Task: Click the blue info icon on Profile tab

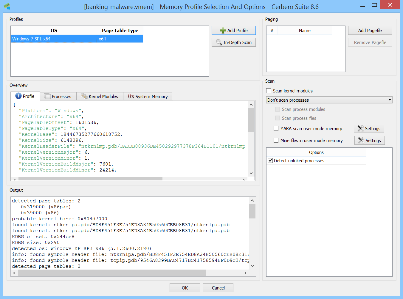Action: coord(18,96)
